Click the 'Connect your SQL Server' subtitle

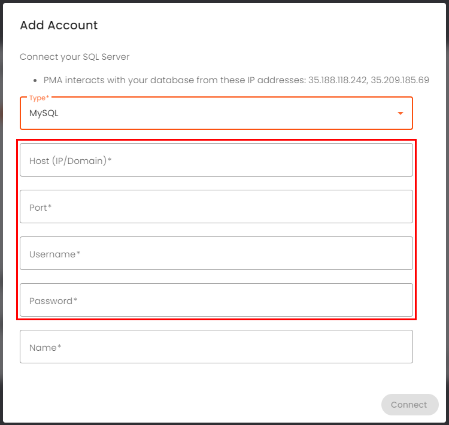75,57
